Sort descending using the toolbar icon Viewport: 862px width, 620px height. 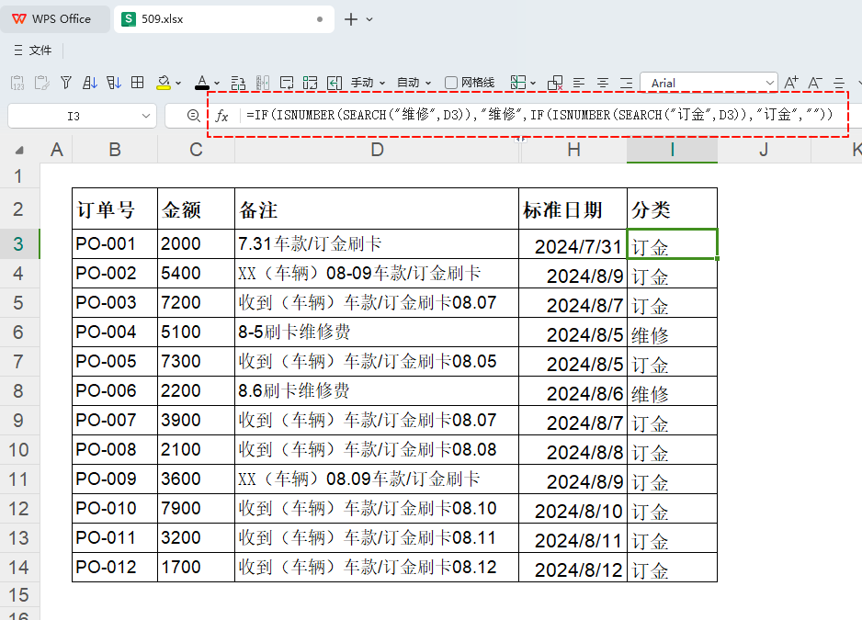[x=114, y=83]
